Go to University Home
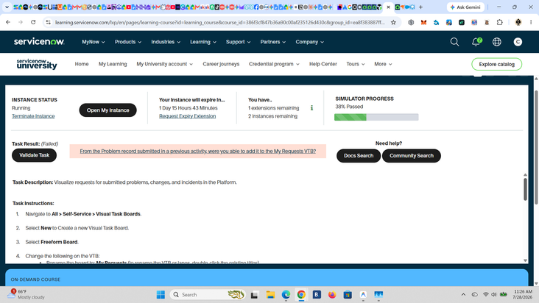This screenshot has height=303, width=539. [82, 64]
